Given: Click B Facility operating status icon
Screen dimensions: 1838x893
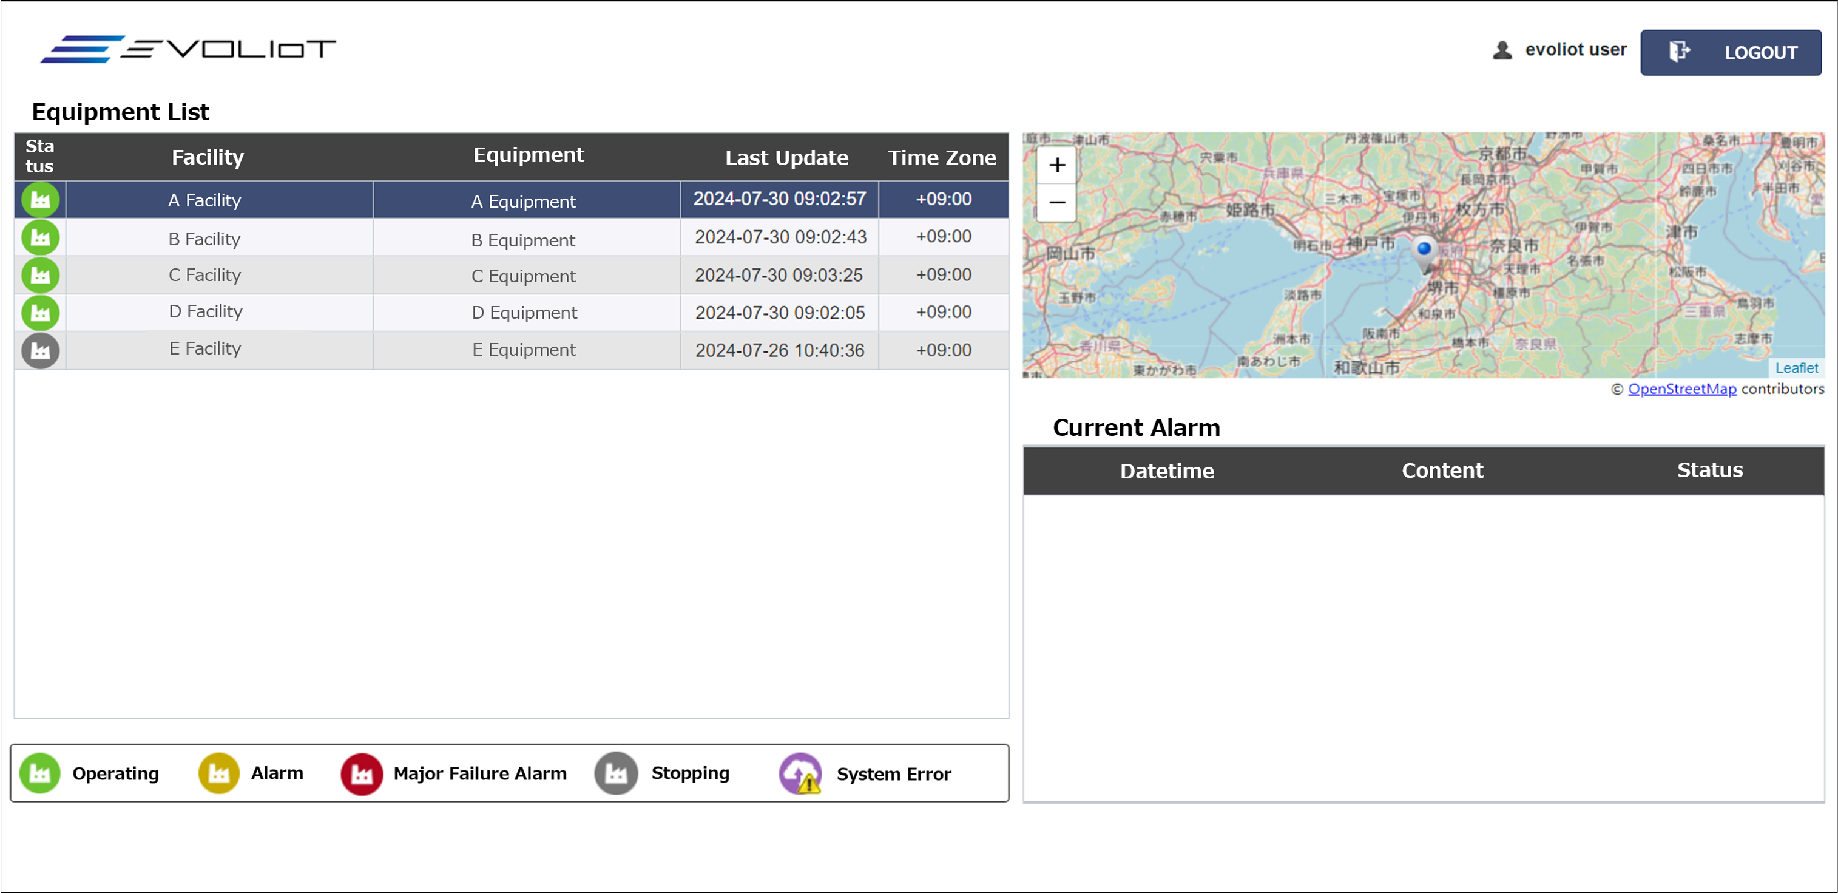Looking at the screenshot, I should tap(40, 238).
